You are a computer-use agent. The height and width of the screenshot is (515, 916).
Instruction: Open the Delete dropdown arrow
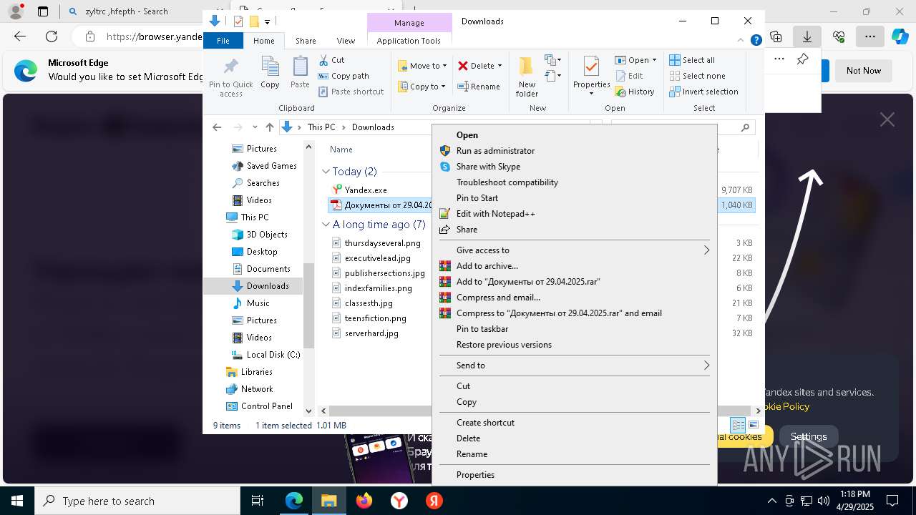click(x=500, y=66)
